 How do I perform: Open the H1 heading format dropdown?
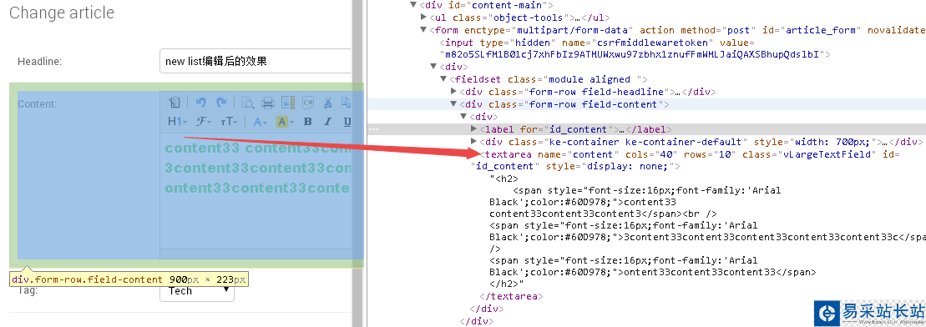coord(177,122)
